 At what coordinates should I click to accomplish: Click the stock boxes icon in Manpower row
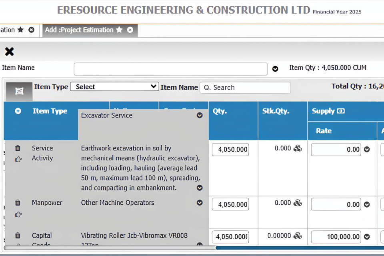coord(298,203)
